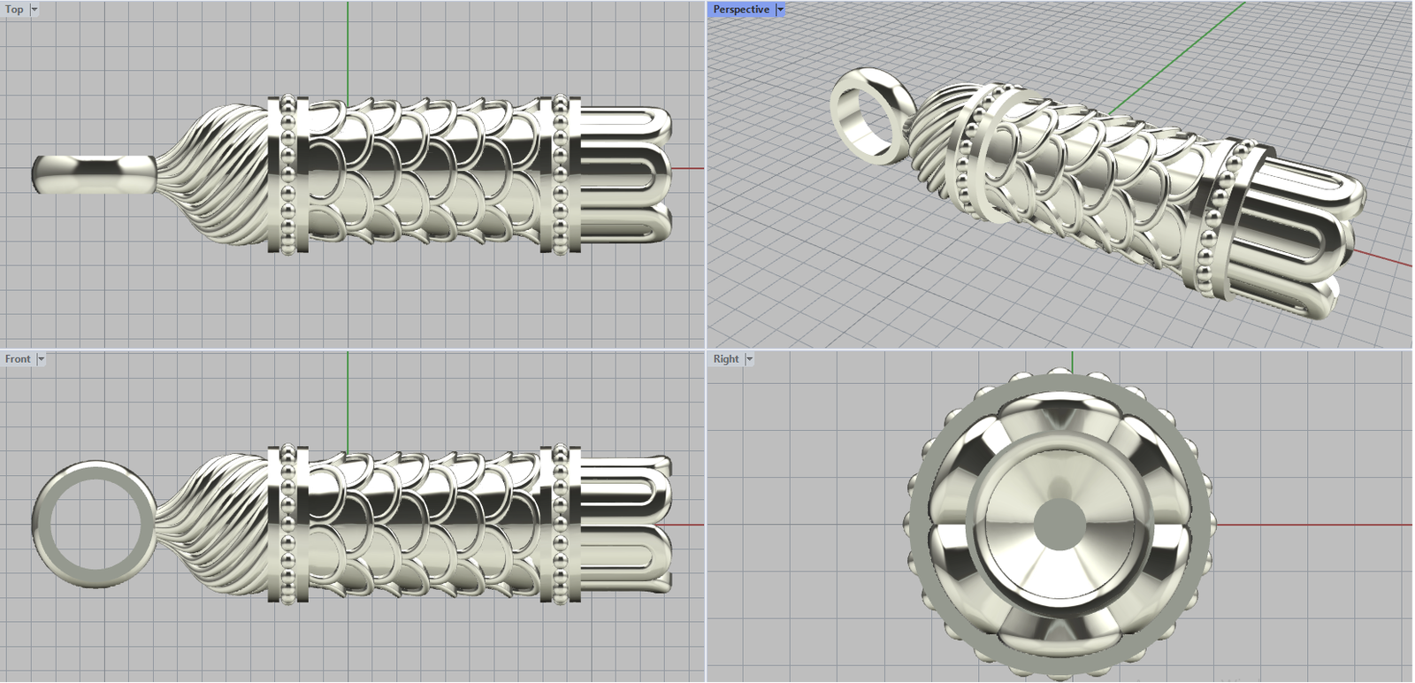Click the Front viewport title label
The image size is (1415, 683).
point(18,359)
